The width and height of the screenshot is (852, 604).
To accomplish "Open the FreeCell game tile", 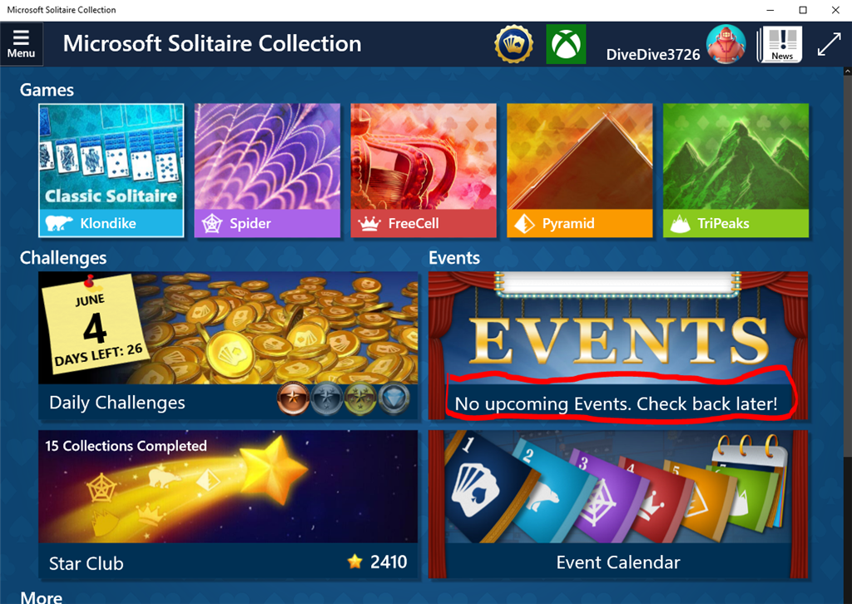I will point(424,171).
